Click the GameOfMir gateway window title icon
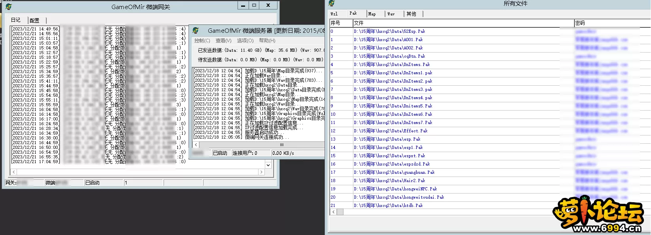 coord(9,7)
